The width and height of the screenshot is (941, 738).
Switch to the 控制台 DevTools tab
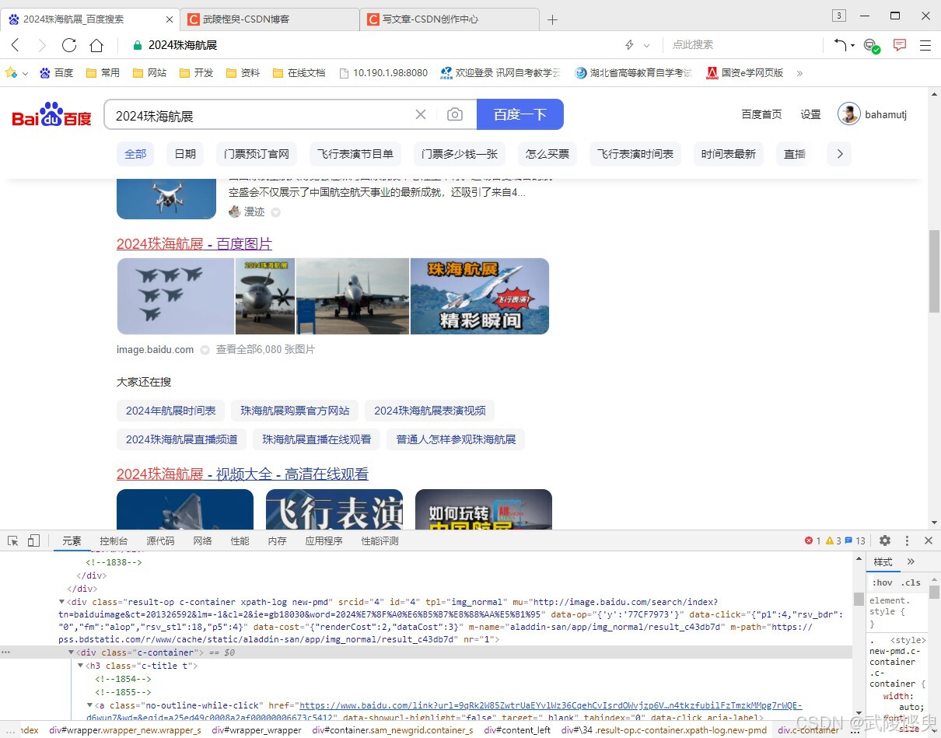pyautogui.click(x=114, y=540)
